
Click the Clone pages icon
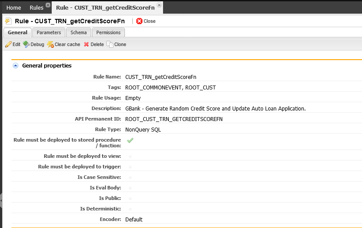[x=110, y=44]
